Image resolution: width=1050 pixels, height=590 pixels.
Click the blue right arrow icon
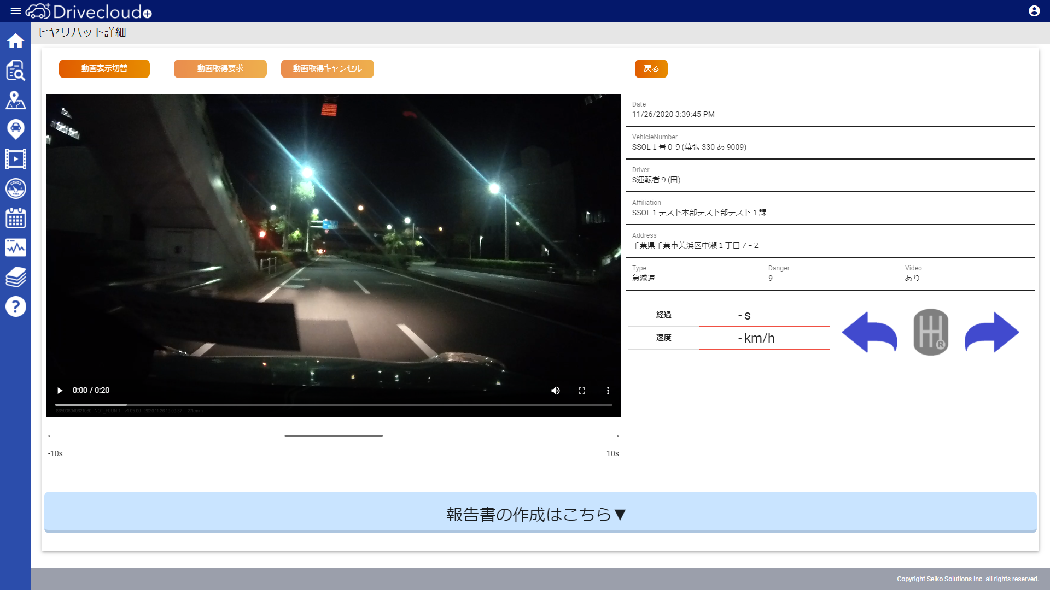[991, 332]
